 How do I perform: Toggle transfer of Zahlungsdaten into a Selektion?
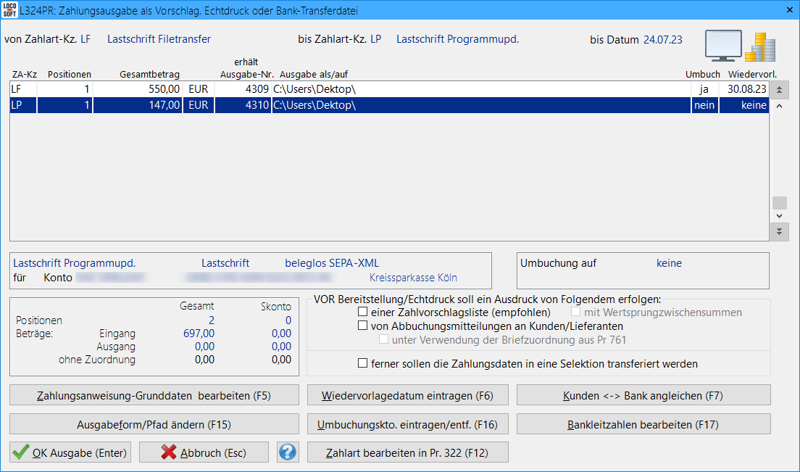pos(363,364)
